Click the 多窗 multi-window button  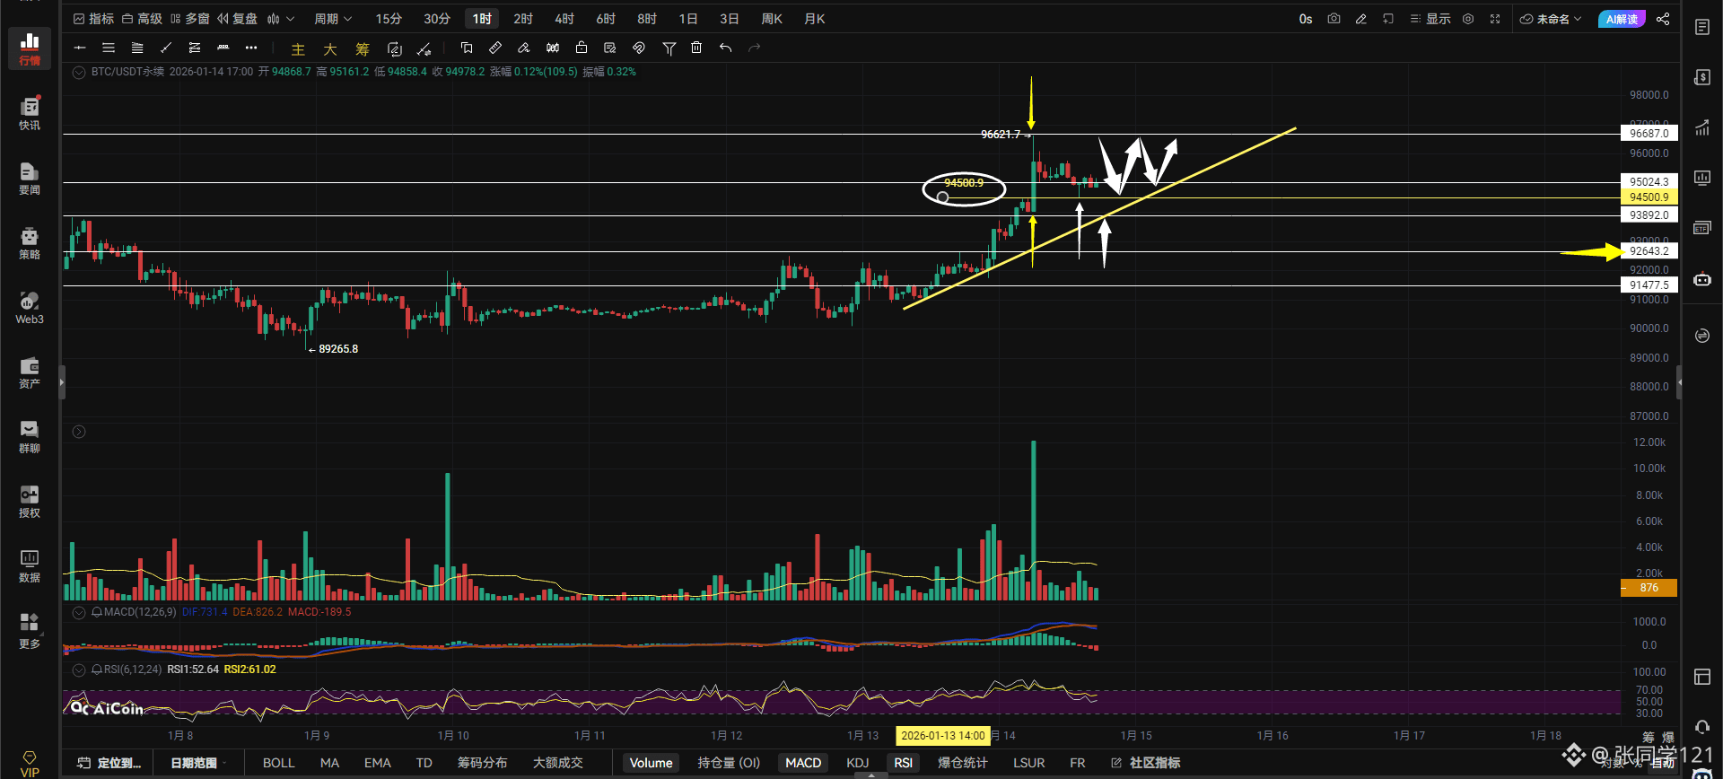point(190,19)
